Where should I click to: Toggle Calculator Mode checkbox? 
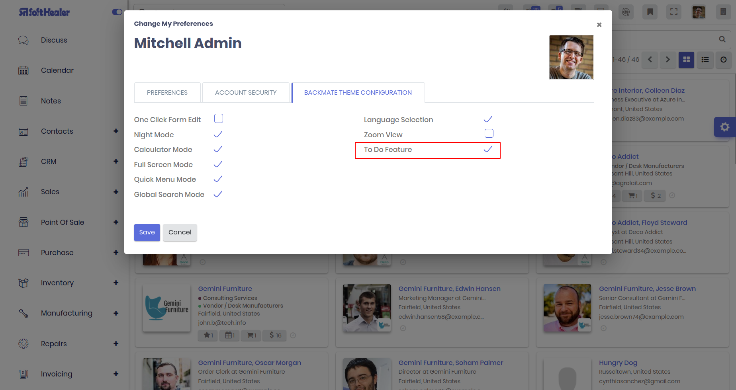coord(218,149)
